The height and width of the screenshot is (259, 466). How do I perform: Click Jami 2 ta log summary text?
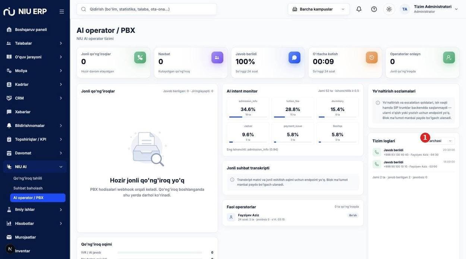coord(400,177)
